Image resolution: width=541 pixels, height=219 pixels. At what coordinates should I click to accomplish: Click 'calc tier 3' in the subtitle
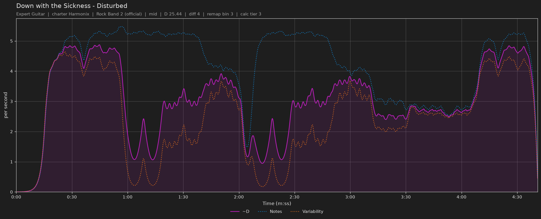pyautogui.click(x=251, y=14)
